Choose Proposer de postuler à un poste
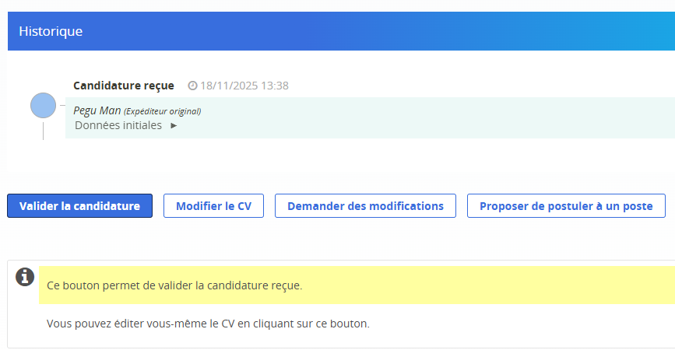Viewport: 675px width, 350px height. 566,206
